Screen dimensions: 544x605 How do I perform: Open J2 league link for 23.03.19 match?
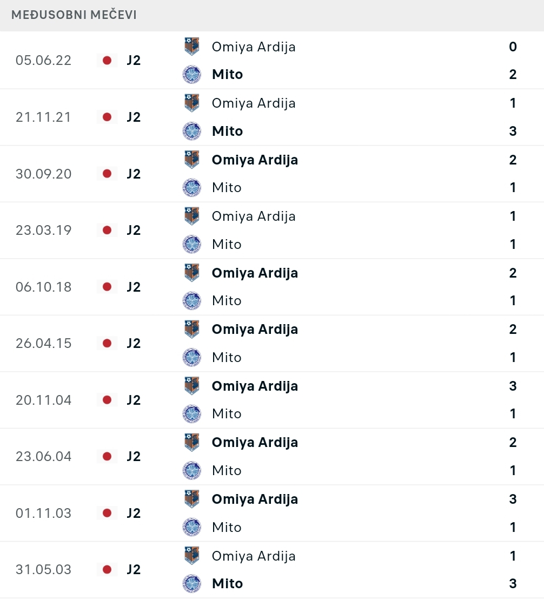pos(134,230)
